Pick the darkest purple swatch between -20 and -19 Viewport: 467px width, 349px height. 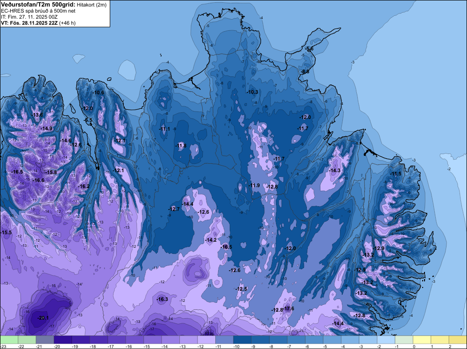[63, 340]
